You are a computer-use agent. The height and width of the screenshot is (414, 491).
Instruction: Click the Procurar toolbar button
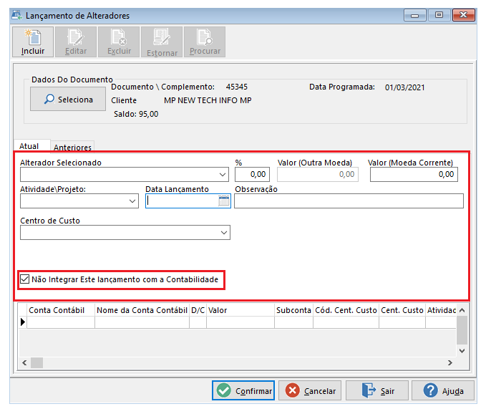pos(205,42)
